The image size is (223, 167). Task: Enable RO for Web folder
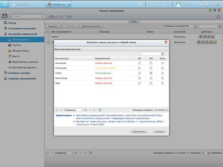pos(139,83)
